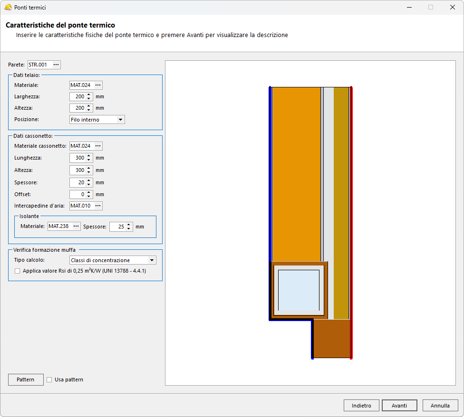Open wall selector next to Parete STR.001
The height and width of the screenshot is (417, 464).
tap(56, 65)
